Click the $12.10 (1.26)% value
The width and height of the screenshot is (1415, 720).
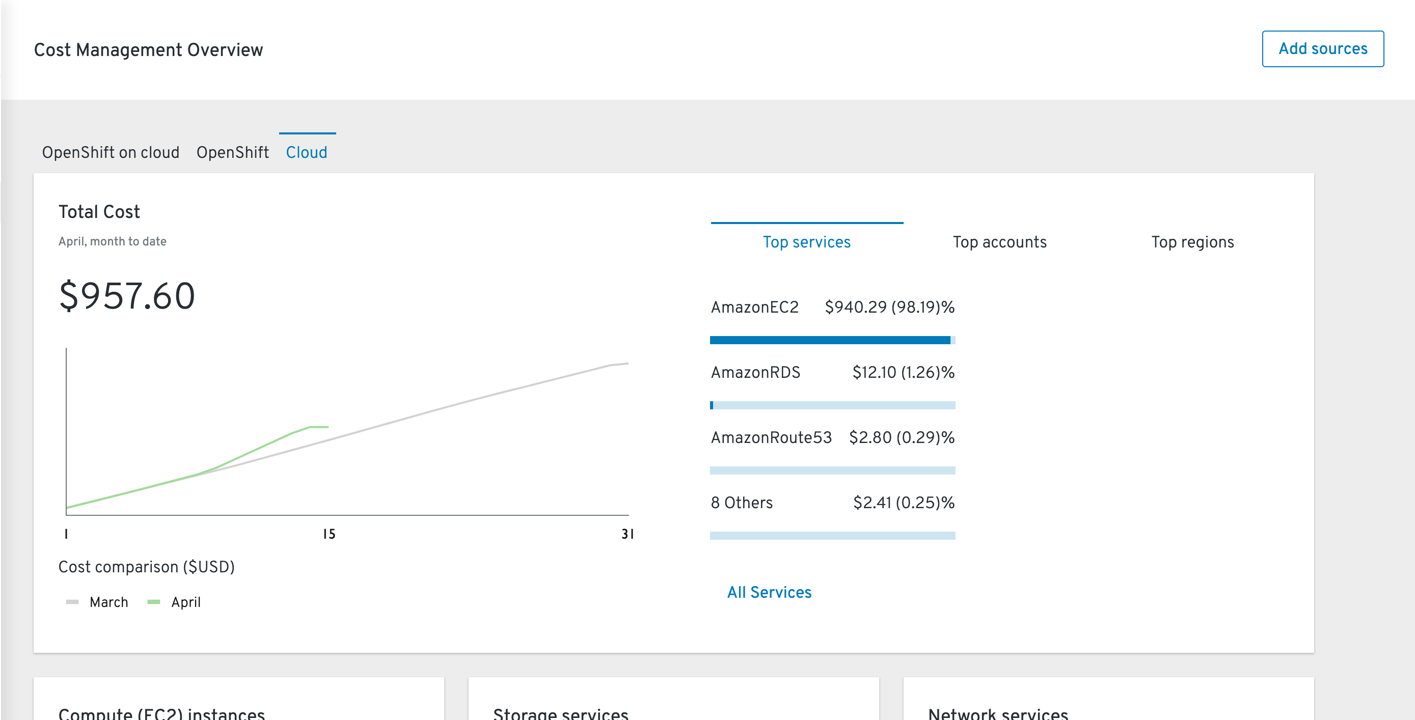point(903,372)
